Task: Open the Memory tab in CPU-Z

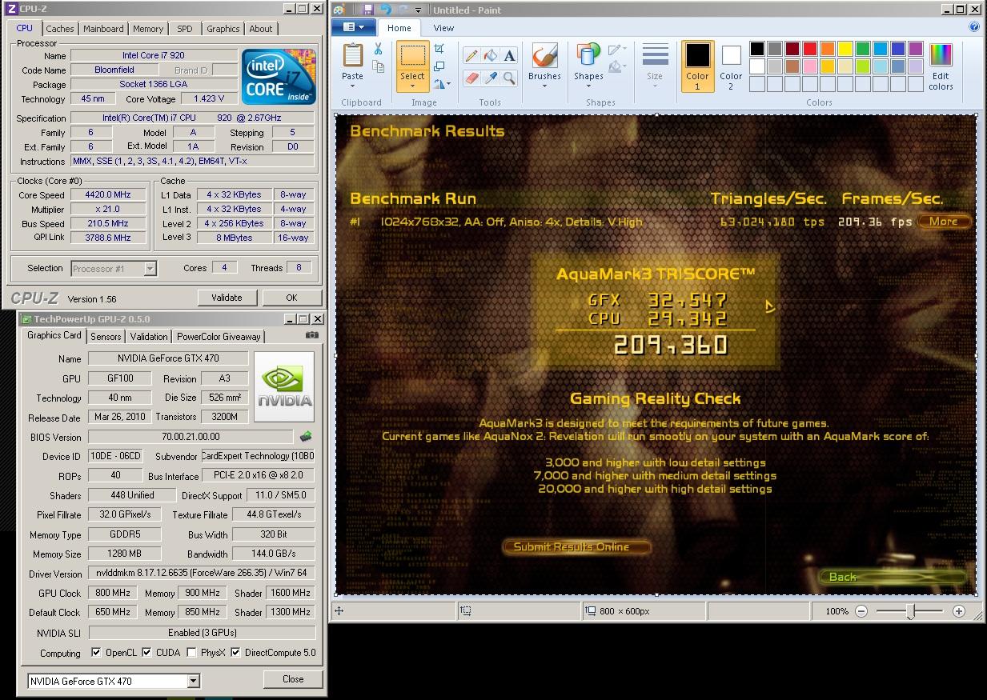Action: (148, 29)
